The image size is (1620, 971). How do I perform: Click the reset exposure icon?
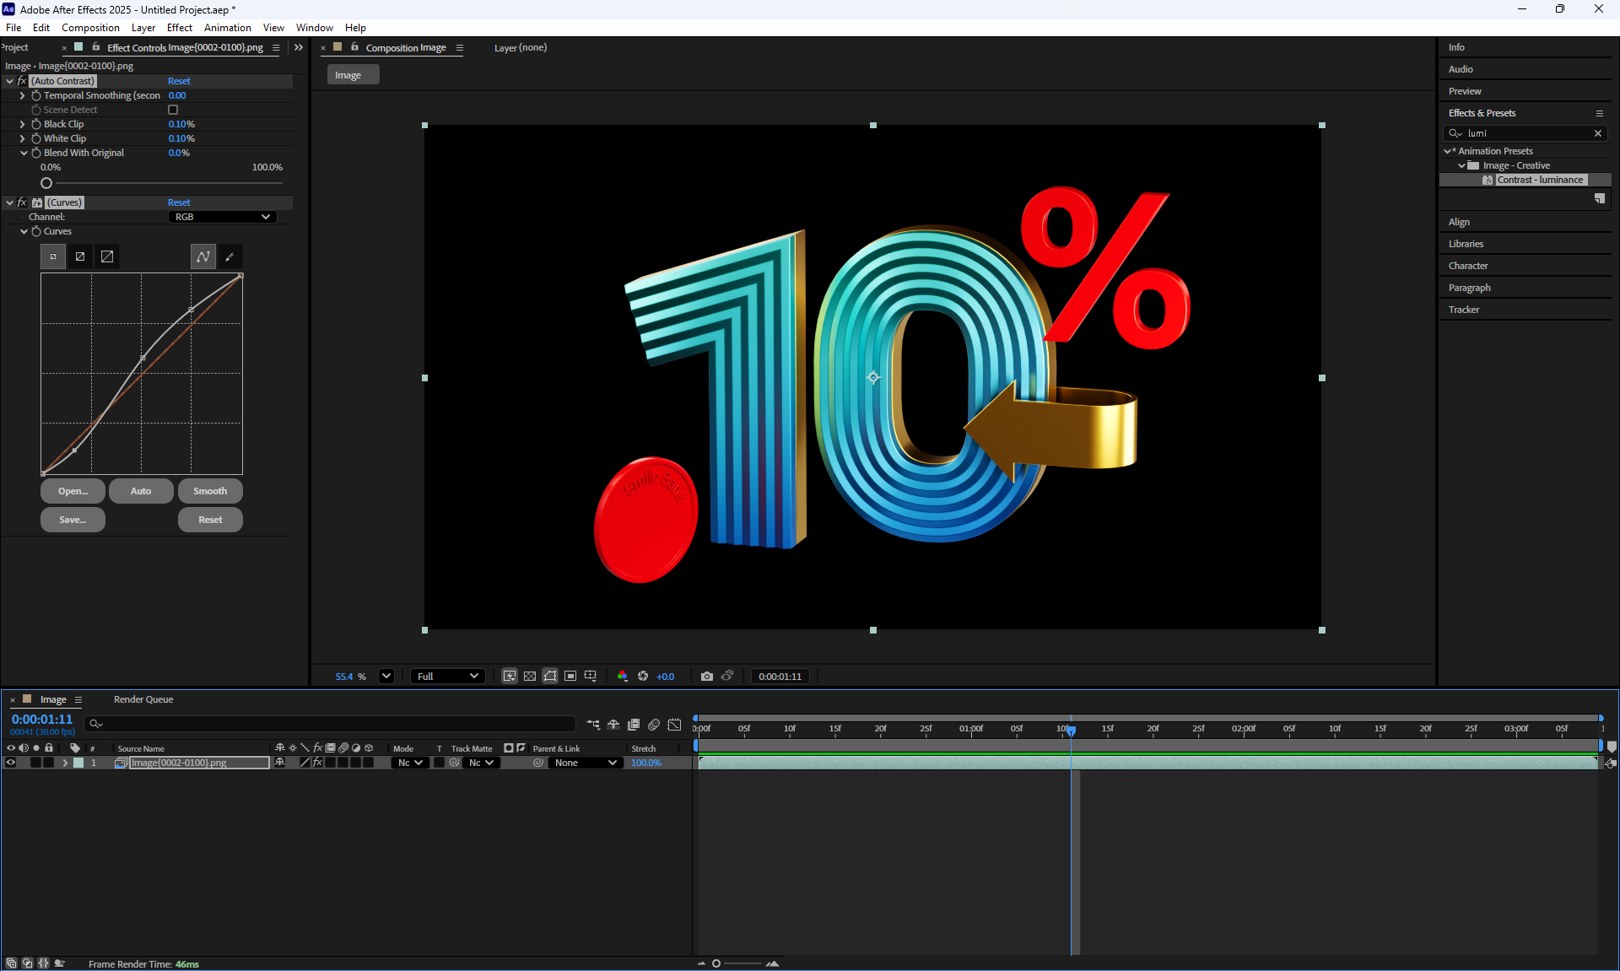(643, 677)
